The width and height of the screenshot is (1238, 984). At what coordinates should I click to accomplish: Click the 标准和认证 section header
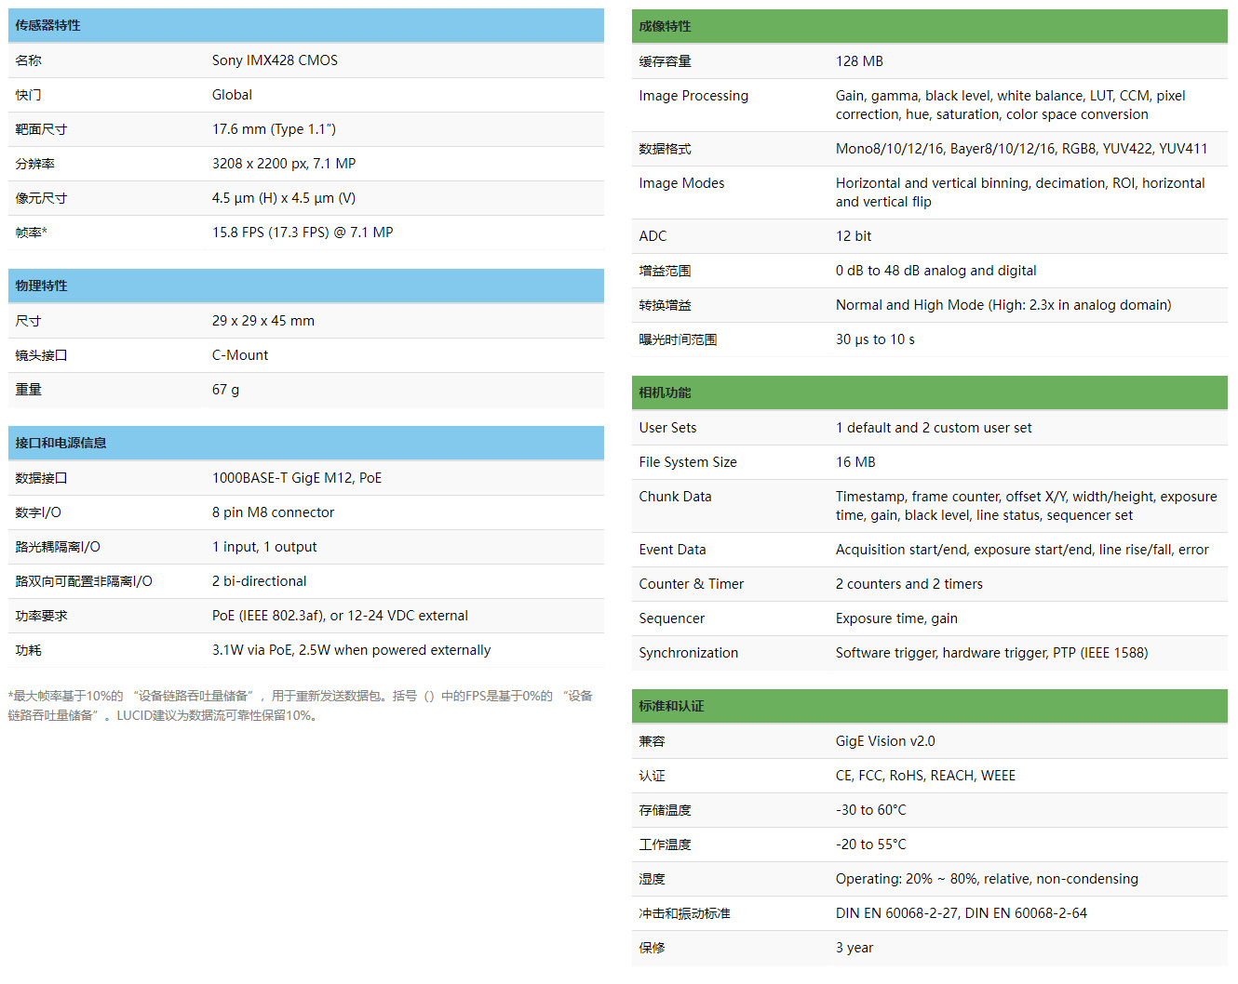coord(672,707)
